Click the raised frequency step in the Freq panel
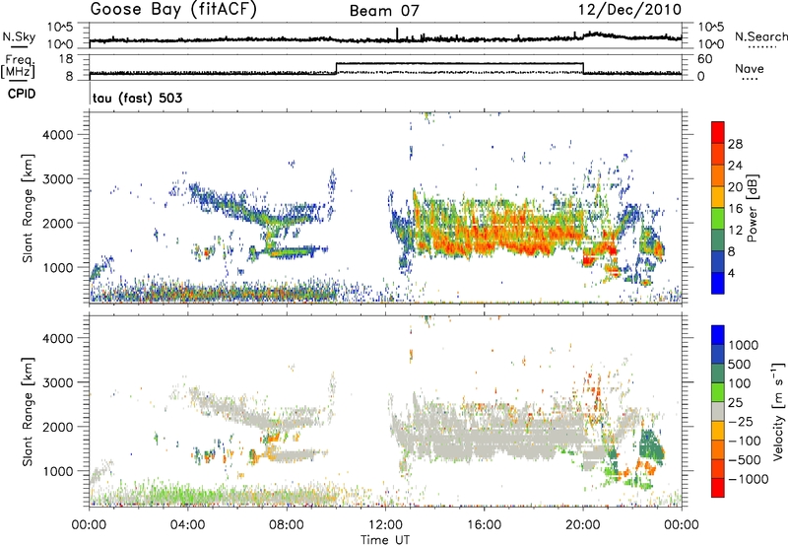788x546 pixels. point(459,64)
